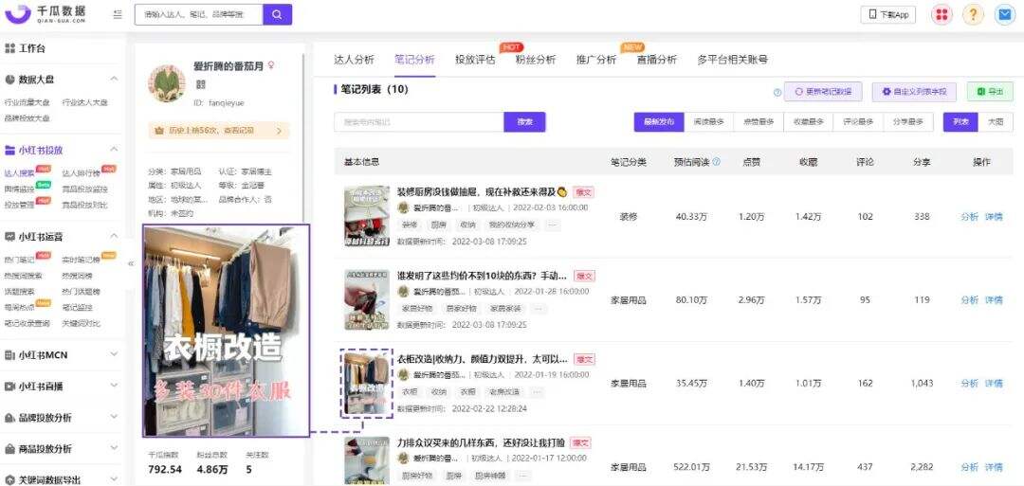Click 分析 for the 装修厨房 note
Viewport: 1024px width, 486px height.
(970, 217)
